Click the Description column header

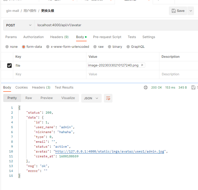click(x=170, y=57)
